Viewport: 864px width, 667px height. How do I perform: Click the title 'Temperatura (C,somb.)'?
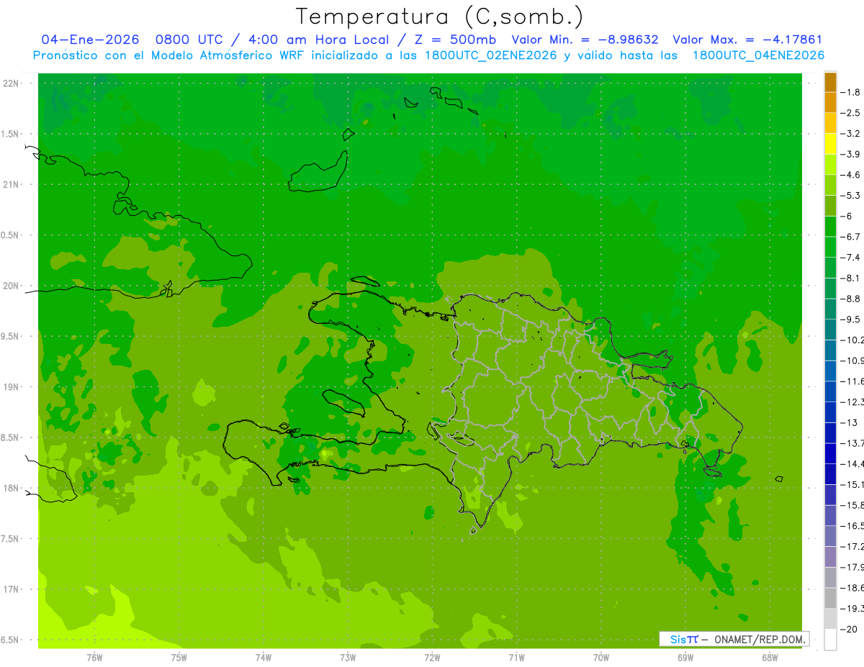coord(439,17)
